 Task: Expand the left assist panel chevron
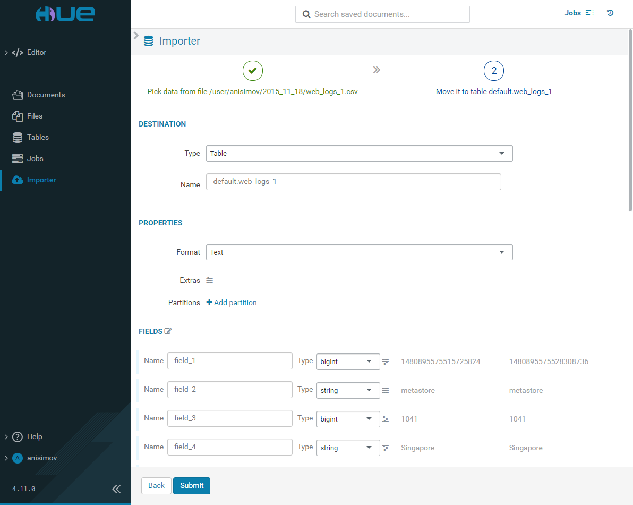[x=136, y=36]
